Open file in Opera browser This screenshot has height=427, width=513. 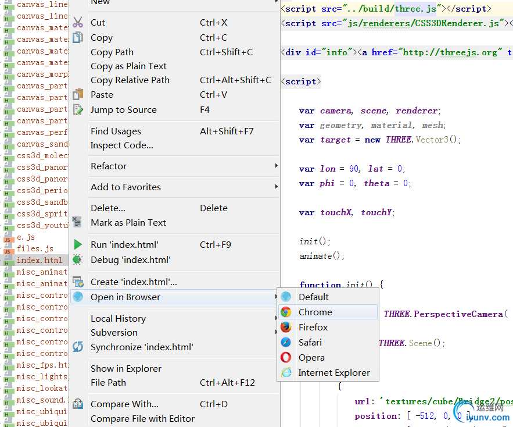[328, 357]
